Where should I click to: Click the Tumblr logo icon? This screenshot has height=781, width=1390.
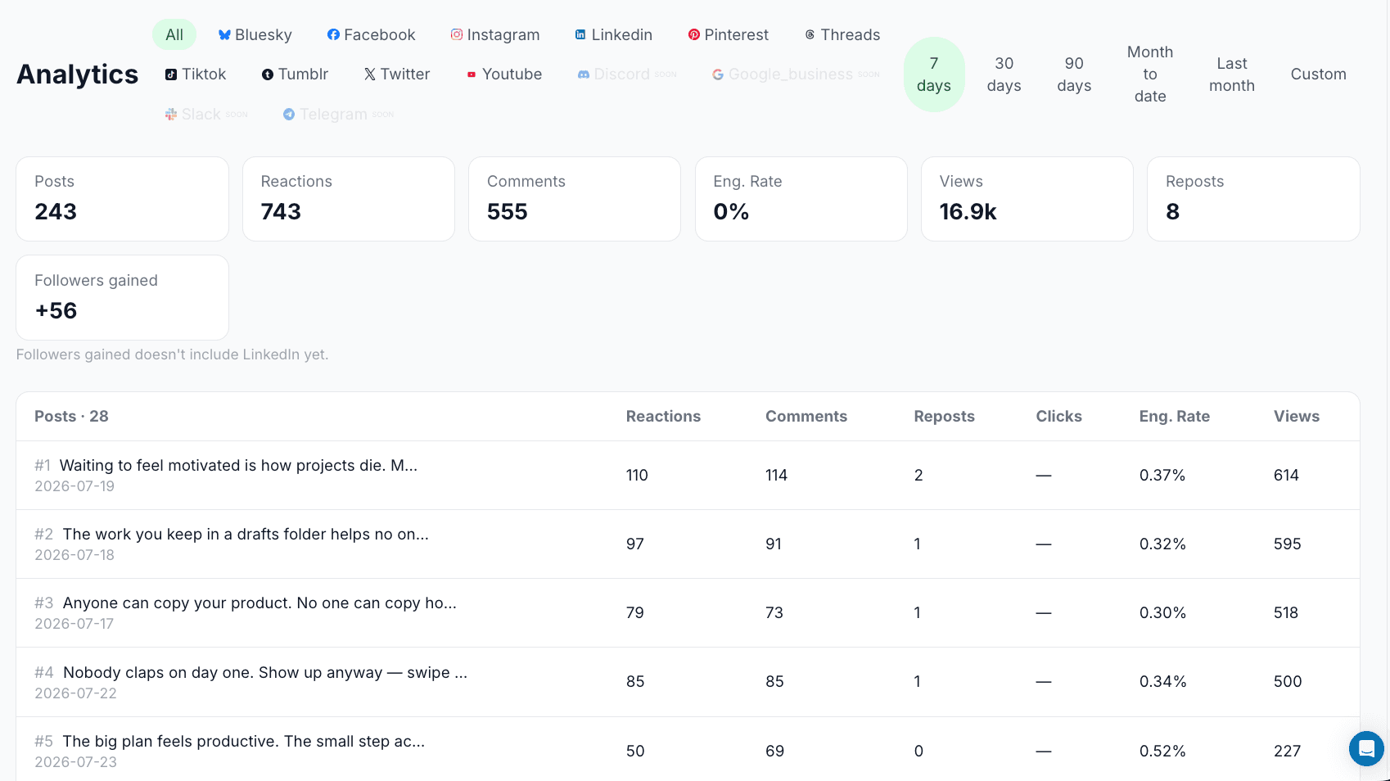click(x=268, y=74)
